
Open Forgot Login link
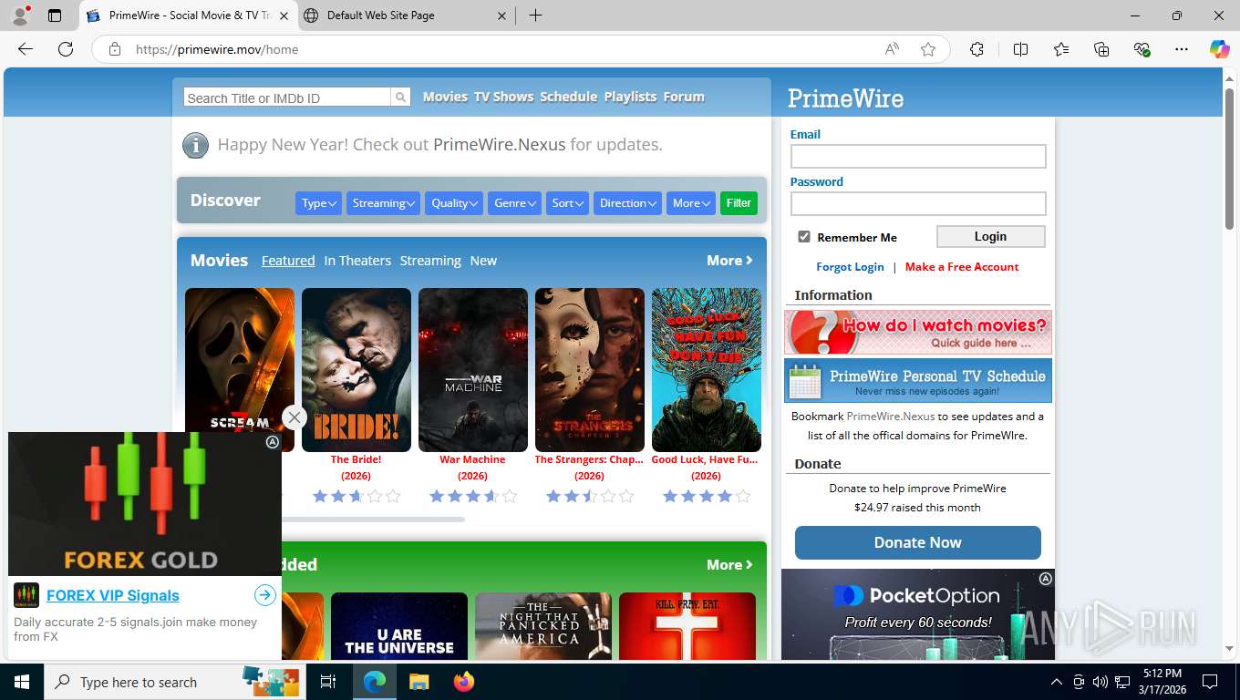coord(850,267)
